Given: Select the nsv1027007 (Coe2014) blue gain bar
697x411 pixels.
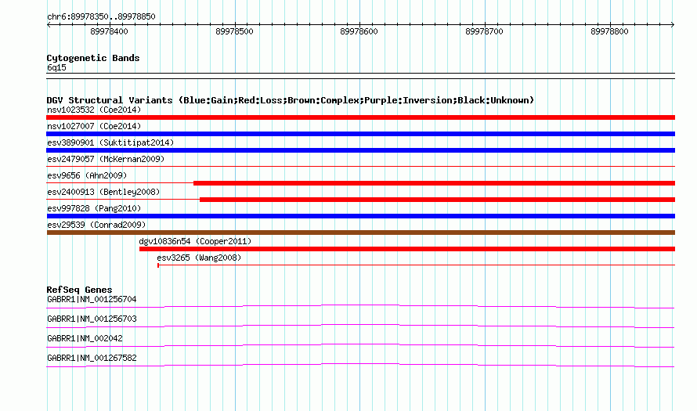Looking at the screenshot, I should (360, 134).
